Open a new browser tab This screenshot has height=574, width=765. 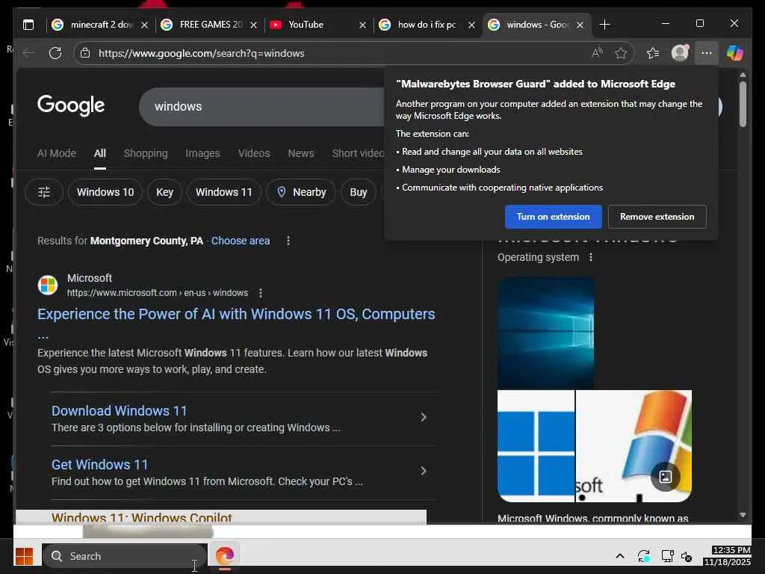[x=604, y=25]
